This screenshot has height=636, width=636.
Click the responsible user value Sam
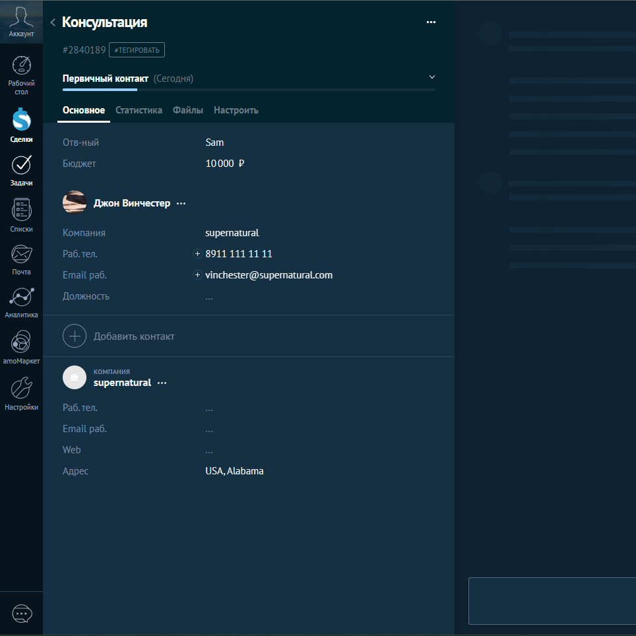(214, 143)
